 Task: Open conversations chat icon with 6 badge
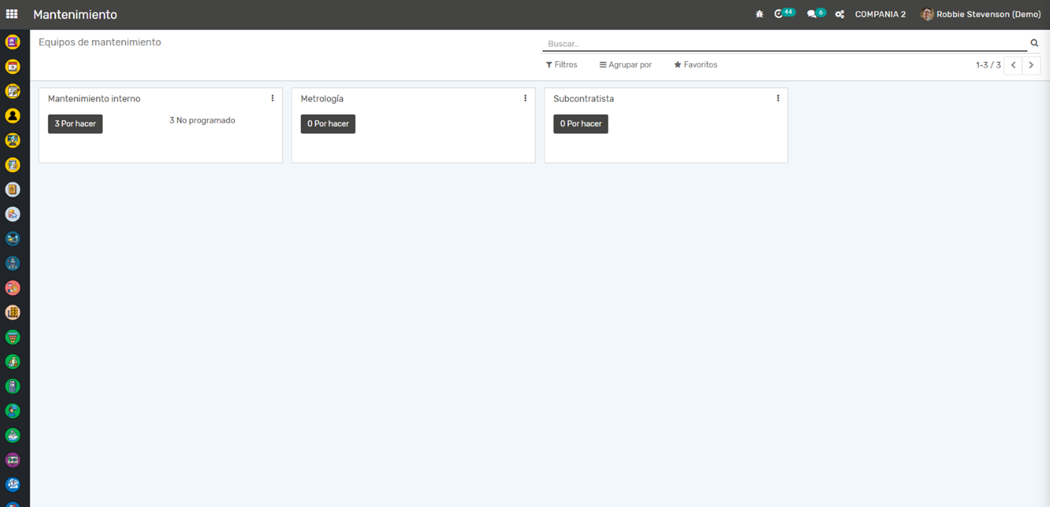coord(812,14)
